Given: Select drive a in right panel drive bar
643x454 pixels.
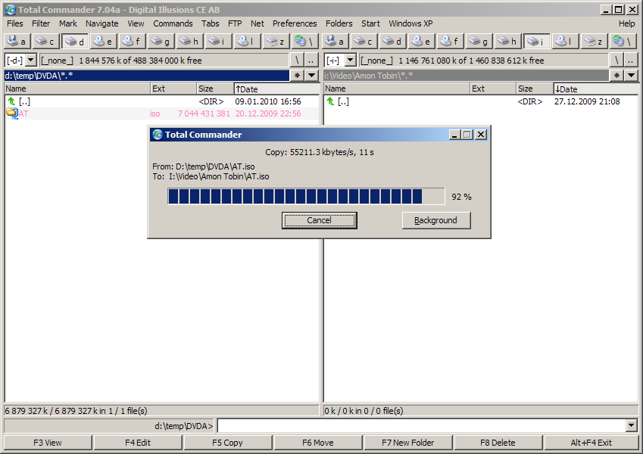Looking at the screenshot, I should pyautogui.click(x=336, y=42).
